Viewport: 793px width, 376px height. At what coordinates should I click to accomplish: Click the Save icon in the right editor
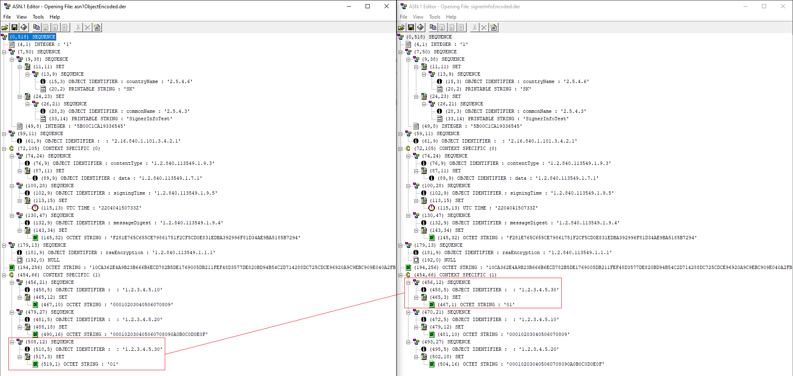[x=411, y=27]
